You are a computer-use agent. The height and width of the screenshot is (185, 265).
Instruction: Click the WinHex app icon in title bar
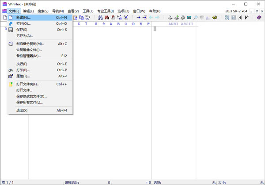pyautogui.click(x=5, y=4)
